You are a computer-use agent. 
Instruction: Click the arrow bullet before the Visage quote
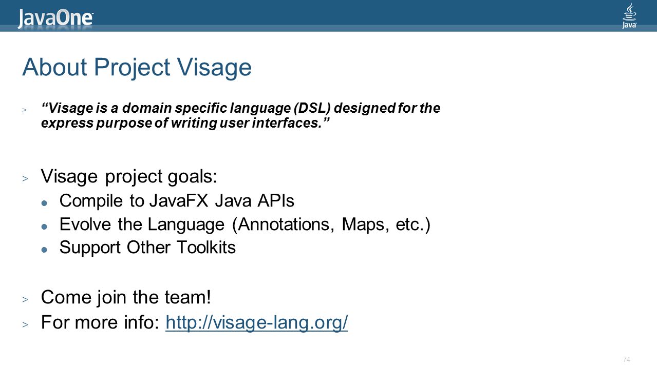(x=24, y=110)
